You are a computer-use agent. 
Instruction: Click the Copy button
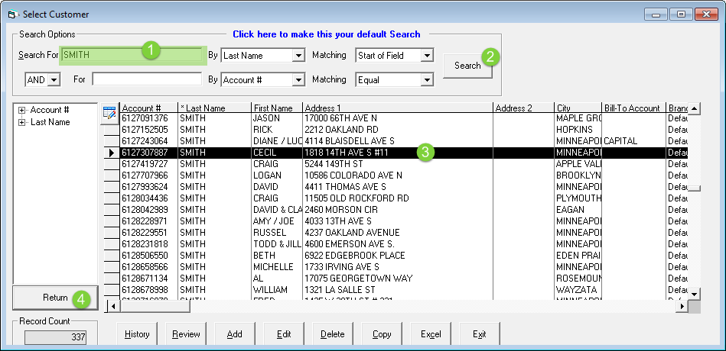coord(382,334)
